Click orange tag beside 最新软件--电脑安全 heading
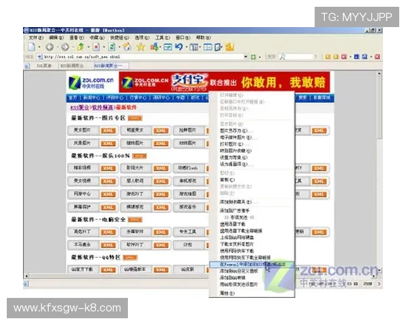 point(135,220)
